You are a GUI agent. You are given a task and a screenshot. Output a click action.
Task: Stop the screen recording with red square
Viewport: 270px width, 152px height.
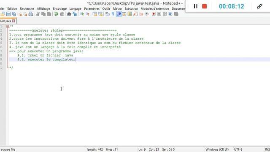204,6
